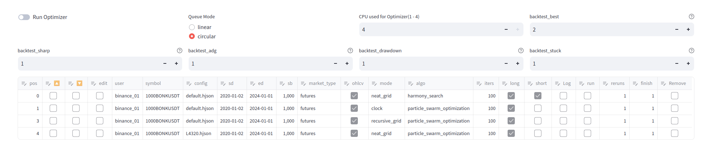Click the market_type column header
This screenshot has height=153, width=702.
pyautogui.click(x=322, y=83)
